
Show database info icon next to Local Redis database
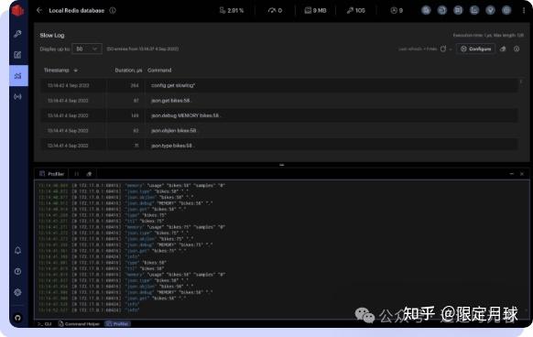pos(113,10)
